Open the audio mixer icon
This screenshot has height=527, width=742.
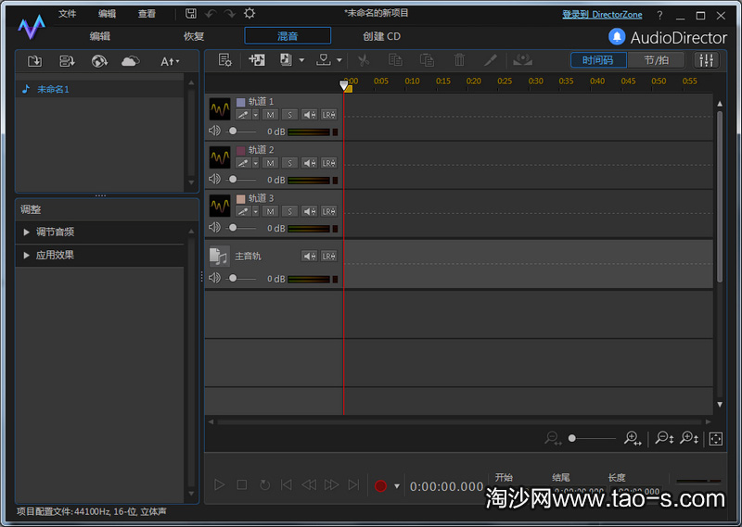point(707,60)
